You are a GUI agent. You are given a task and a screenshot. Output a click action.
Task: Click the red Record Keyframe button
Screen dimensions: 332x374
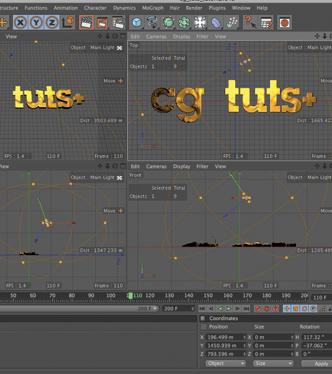pos(258,309)
